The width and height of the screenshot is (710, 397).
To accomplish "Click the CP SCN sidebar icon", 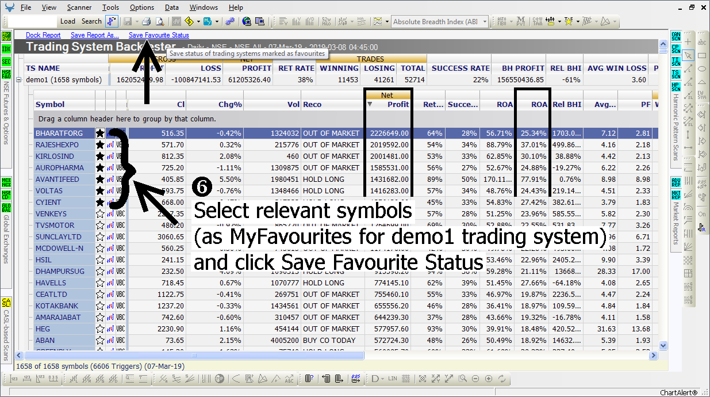I will tap(676, 49).
